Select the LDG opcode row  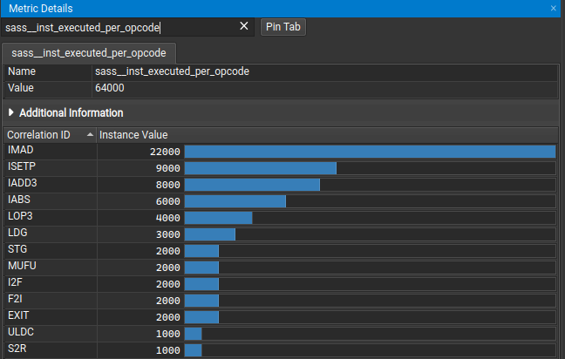pyautogui.click(x=281, y=234)
